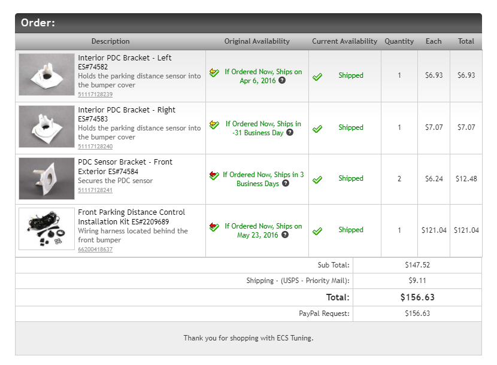Open part number 51117128241 link
497x365 pixels.
(x=95, y=190)
